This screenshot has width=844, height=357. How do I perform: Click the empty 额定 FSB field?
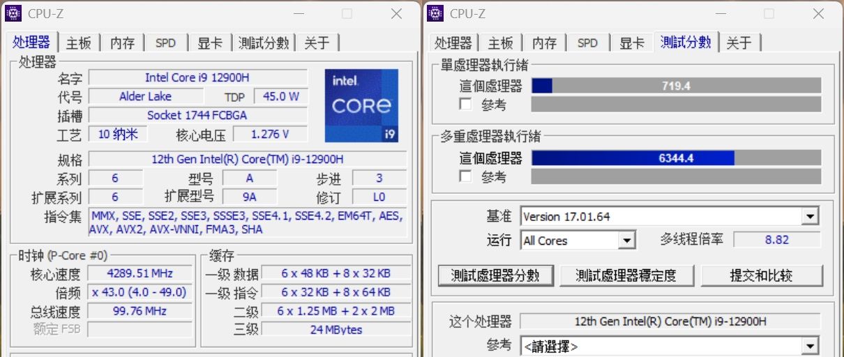tap(140, 329)
